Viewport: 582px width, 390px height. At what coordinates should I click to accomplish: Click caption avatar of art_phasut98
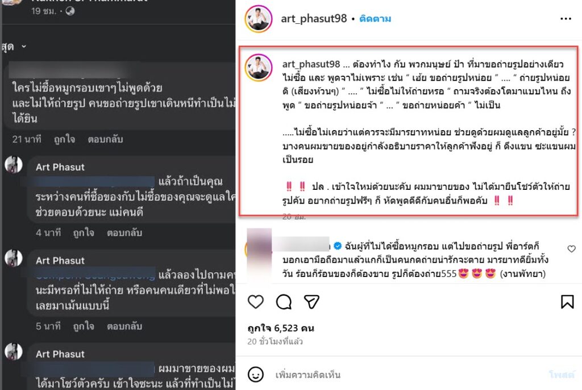click(x=259, y=67)
